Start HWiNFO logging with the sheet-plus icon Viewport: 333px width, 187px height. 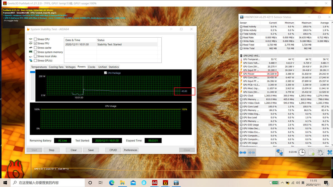[x=311, y=152]
